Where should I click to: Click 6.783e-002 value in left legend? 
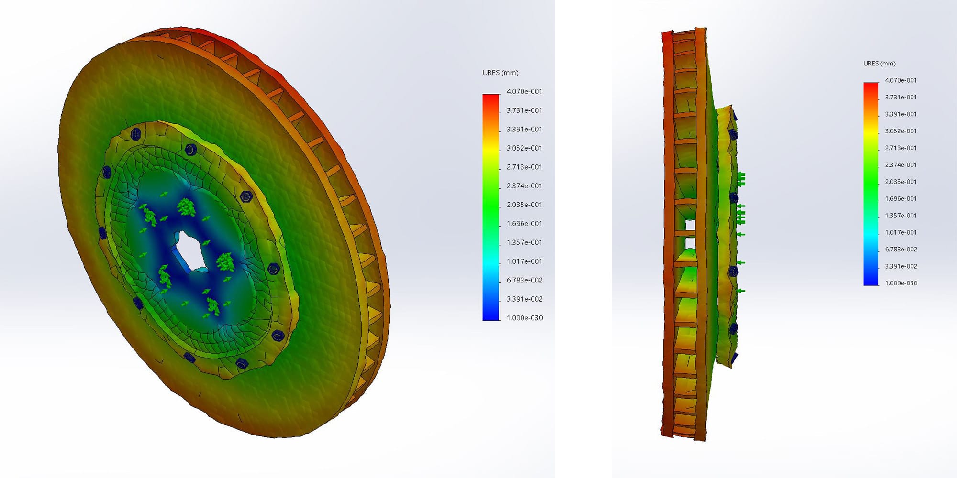(524, 280)
